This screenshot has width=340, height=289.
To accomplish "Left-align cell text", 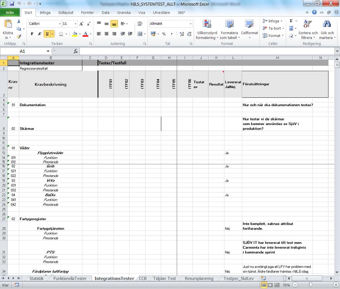I will tap(99, 34).
